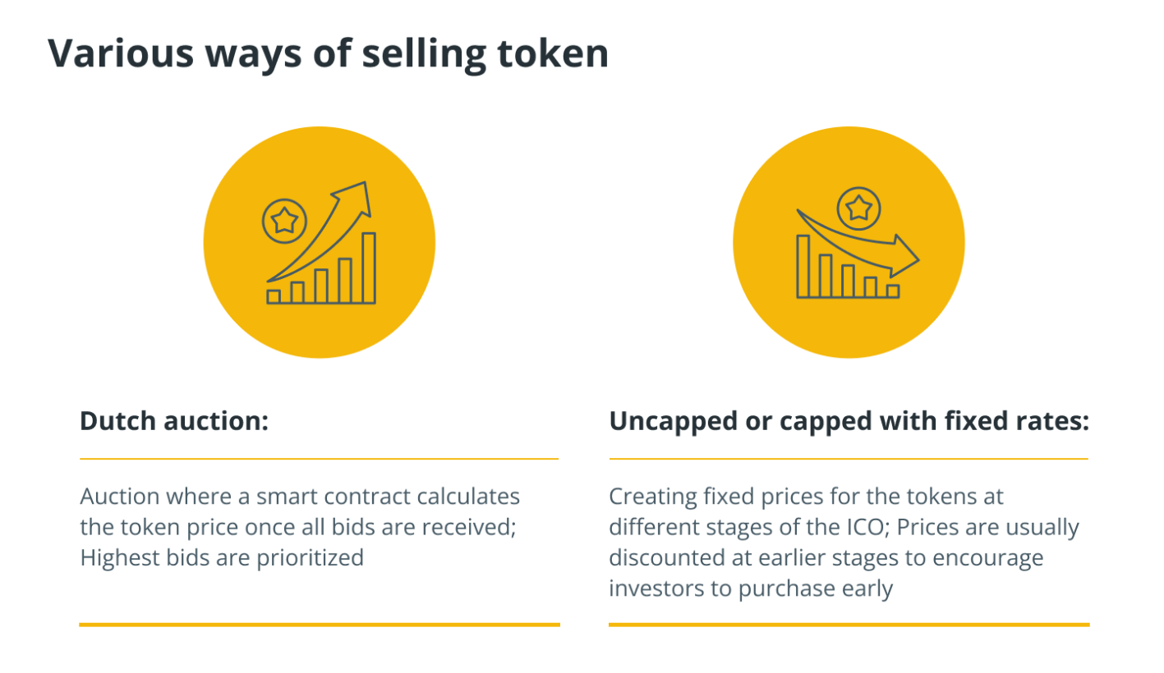Image resolution: width=1164 pixels, height=673 pixels.
Task: Click the upward arrow head in left icon
Action: (x=358, y=196)
